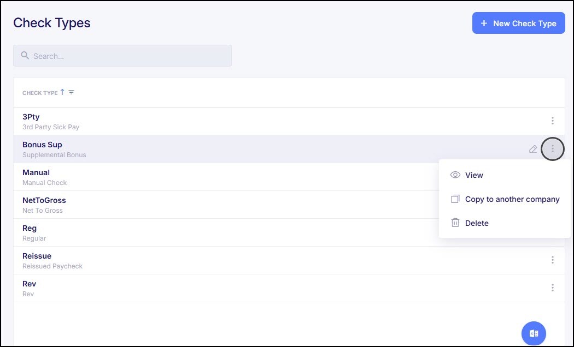This screenshot has height=347, width=574.
Task: Choose Delete from the context menu
Action: pos(477,223)
